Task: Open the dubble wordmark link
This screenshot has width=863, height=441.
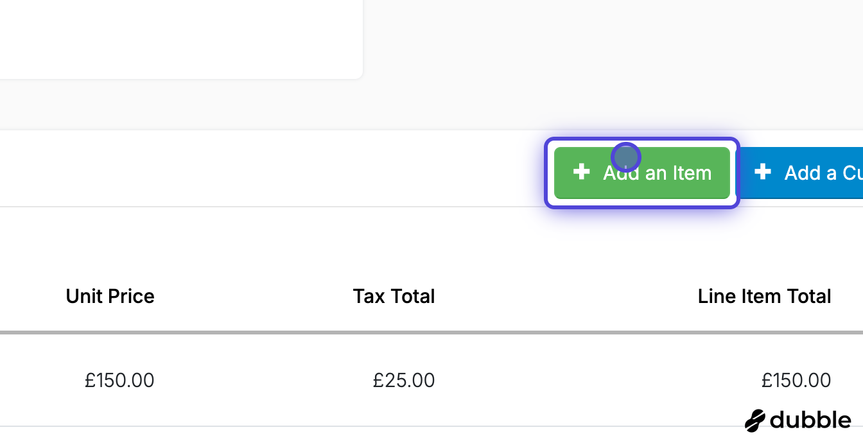Action: (810, 420)
